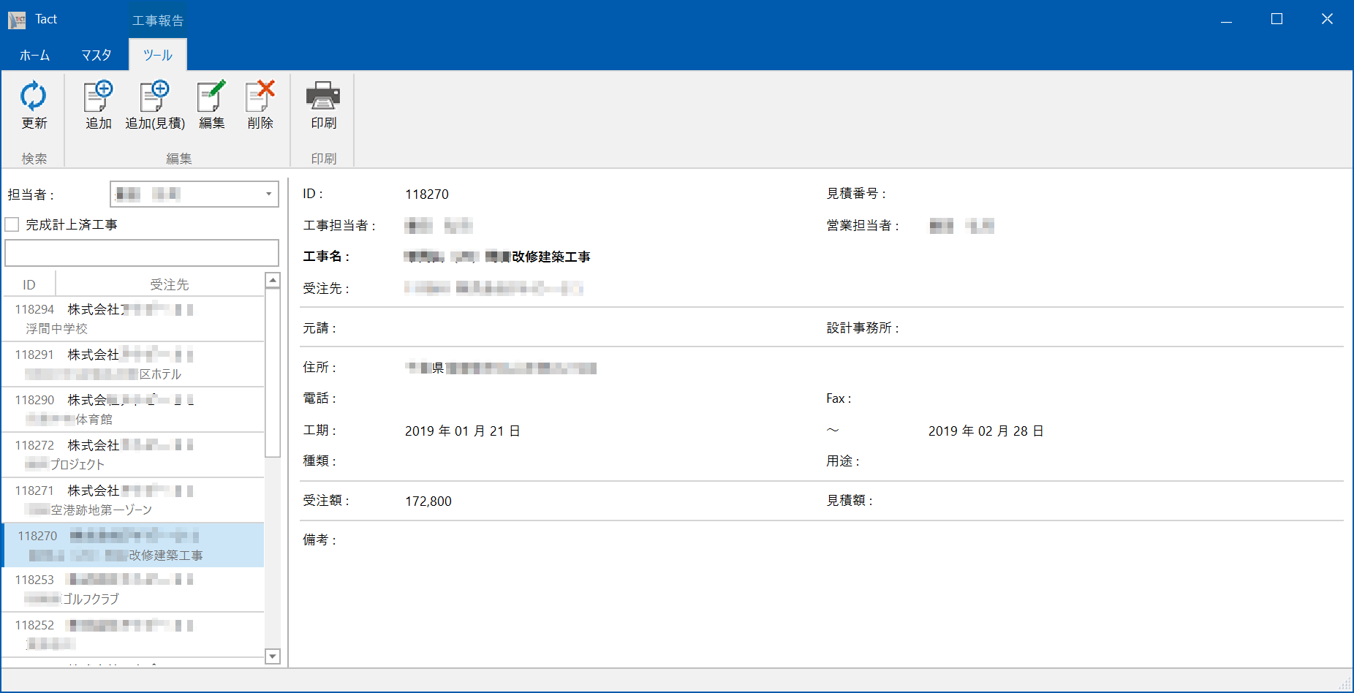Click the 工事報告 title icon area
1354x693 pixels.
(x=158, y=18)
